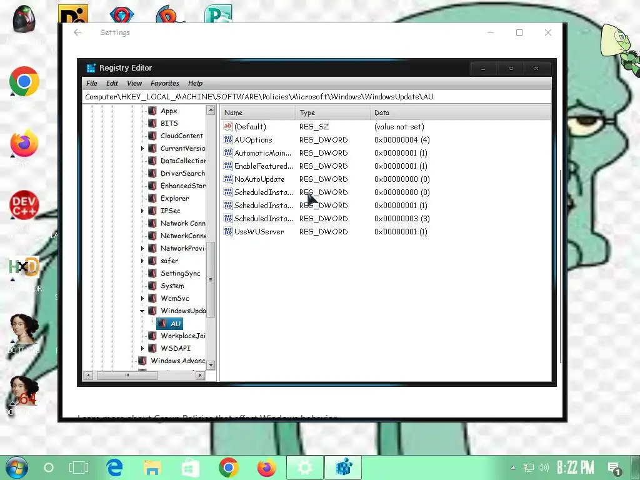The image size is (640, 480).
Task: Expand the NetworkProvider key
Action: (142, 248)
